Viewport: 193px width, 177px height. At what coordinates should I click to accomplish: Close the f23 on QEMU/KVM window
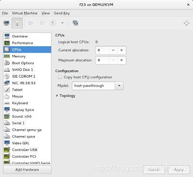coord(188,5)
